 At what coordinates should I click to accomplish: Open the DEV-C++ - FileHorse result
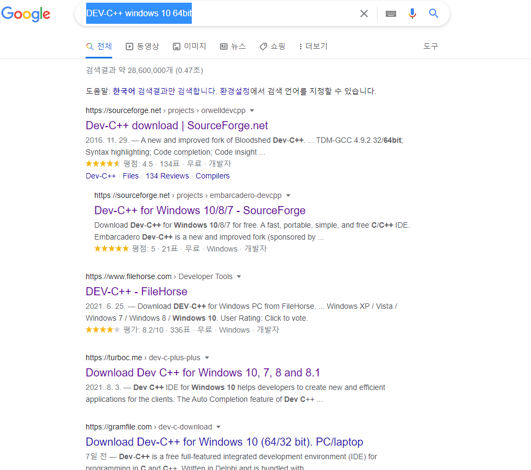click(x=137, y=292)
